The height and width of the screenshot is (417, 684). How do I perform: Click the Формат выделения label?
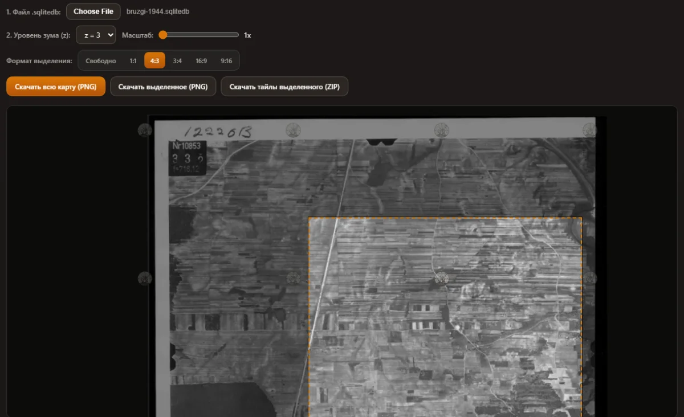pyautogui.click(x=39, y=61)
